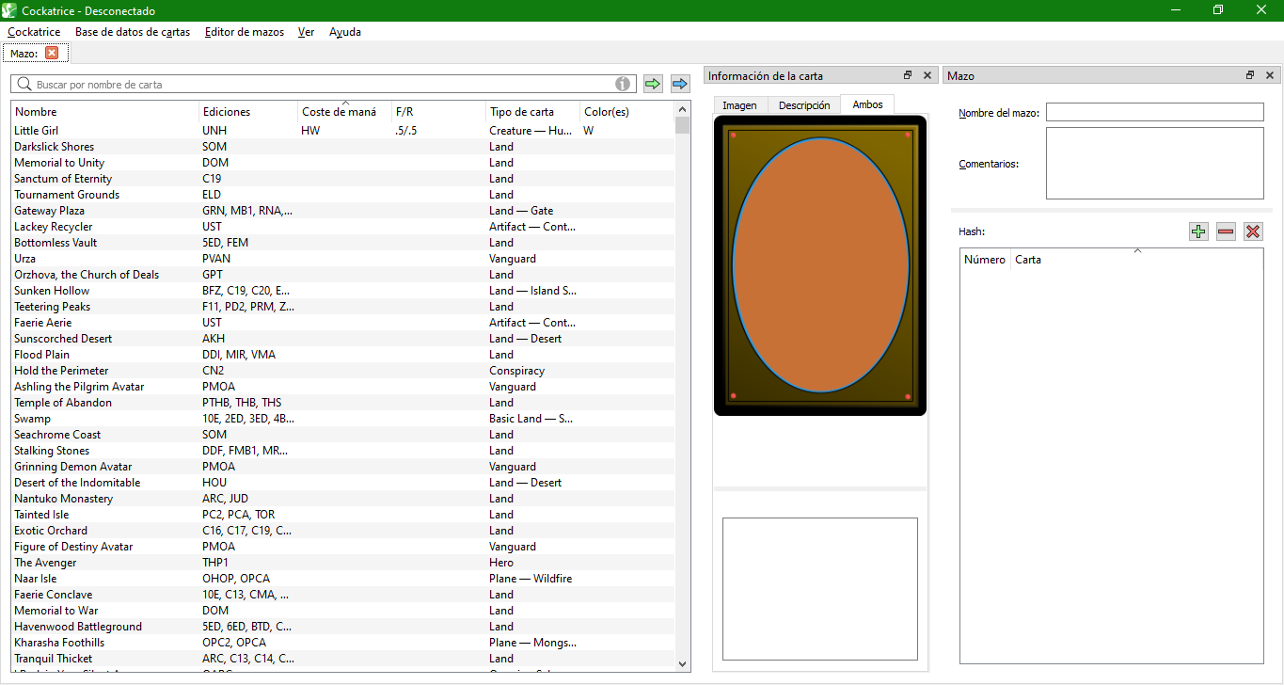The width and height of the screenshot is (1284, 685).
Task: Select the Little Girl card row
Action: click(x=343, y=131)
